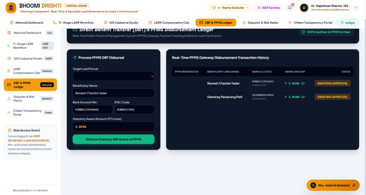Click sidebar Disputes & Risk Matrix triangle icon
Viewport: 366px width, 195px height.
(x=9, y=99)
